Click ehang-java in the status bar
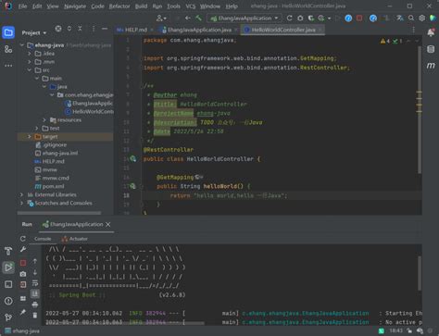Viewport: 439px width, 336px height. click(22, 331)
